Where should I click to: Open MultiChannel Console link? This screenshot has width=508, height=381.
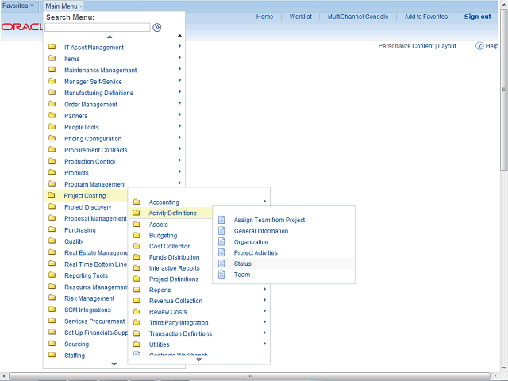click(358, 17)
